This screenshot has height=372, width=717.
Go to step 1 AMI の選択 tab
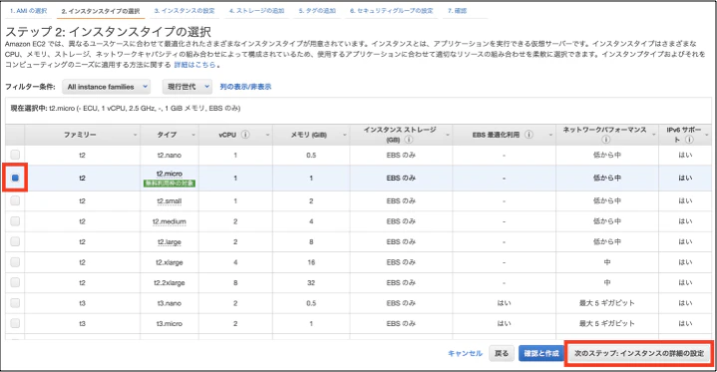[28, 11]
